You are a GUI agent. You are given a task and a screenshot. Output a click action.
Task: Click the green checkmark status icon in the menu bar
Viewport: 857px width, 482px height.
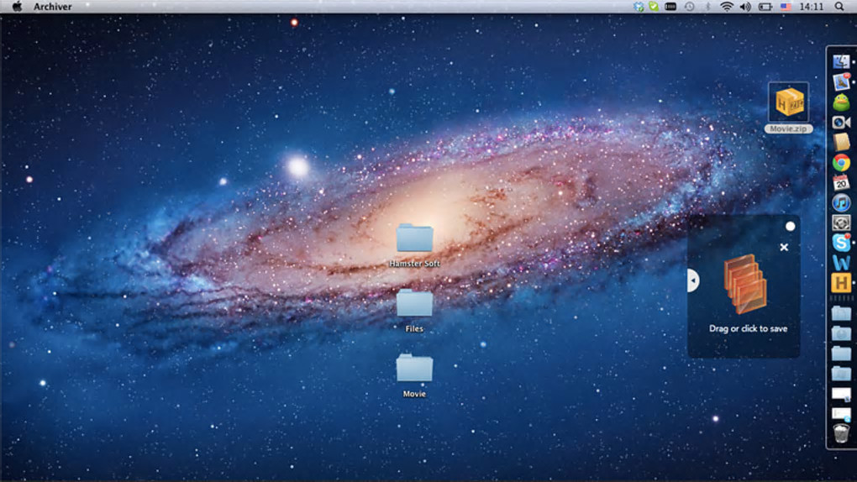coord(654,7)
